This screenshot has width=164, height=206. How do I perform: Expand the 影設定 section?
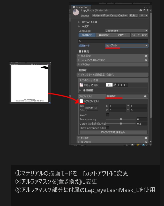[113, 138]
